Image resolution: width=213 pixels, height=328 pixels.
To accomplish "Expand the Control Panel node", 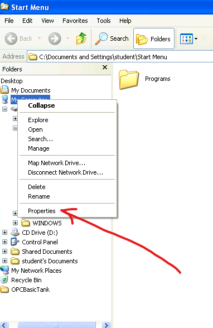I will 4,242.
